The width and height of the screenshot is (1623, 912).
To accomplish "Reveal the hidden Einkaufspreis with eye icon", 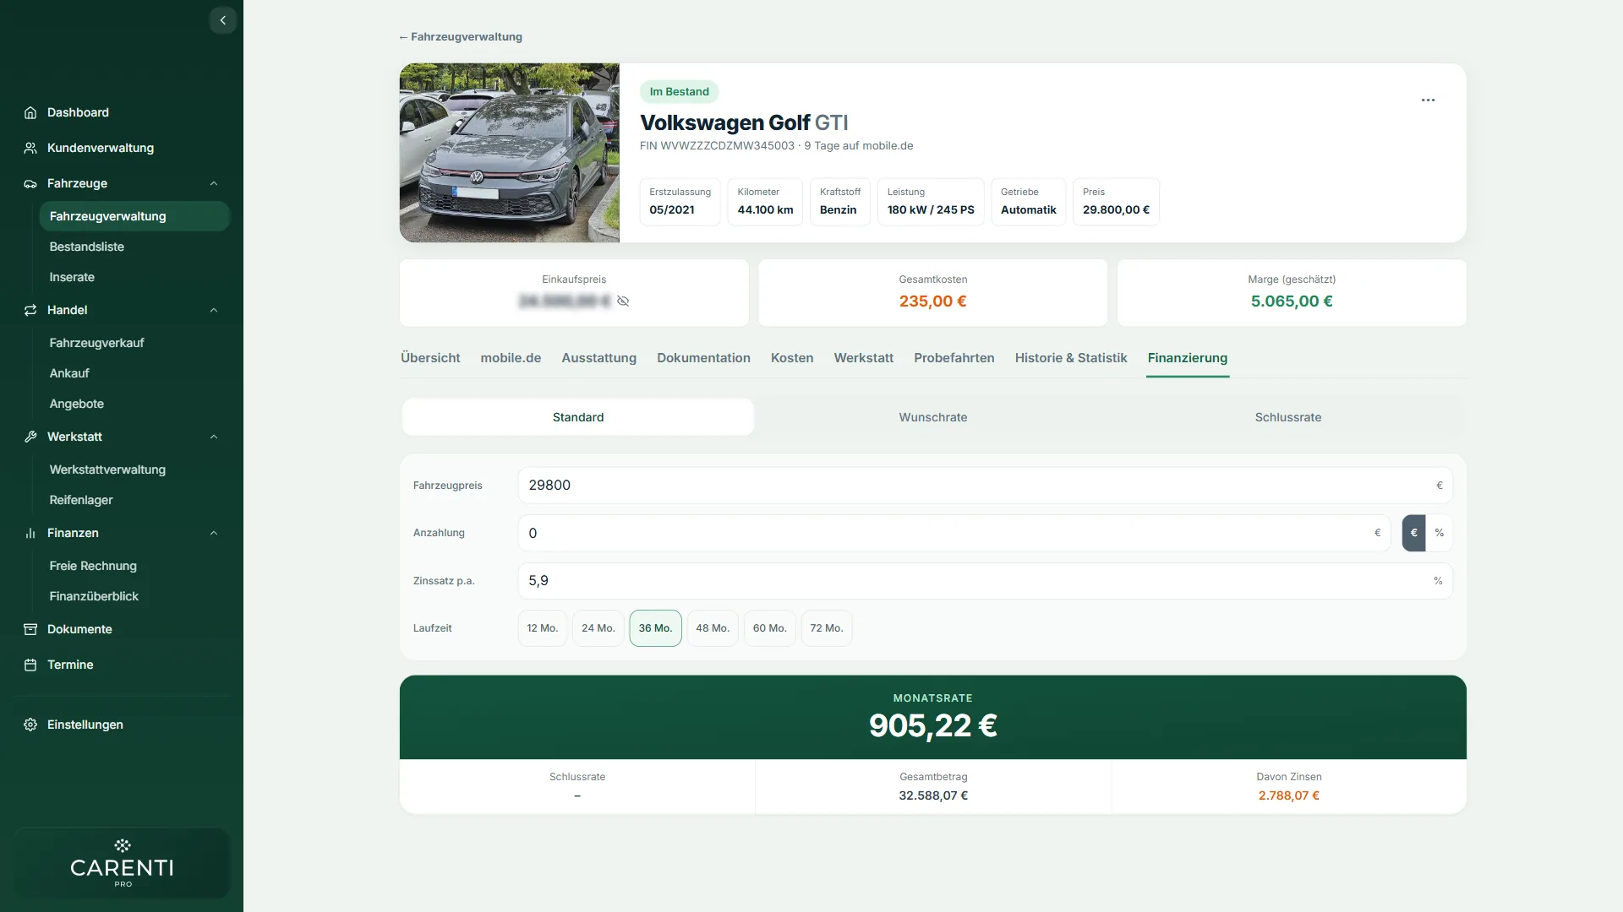I will 623,301.
